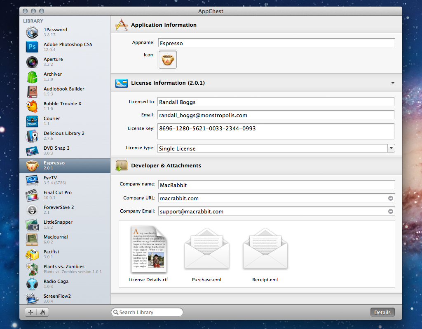The width and height of the screenshot is (422, 329).
Task: Click the EyeTV entry name
Action: [x=50, y=178]
